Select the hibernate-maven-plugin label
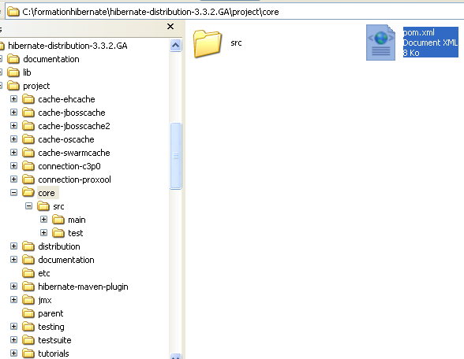 [x=83, y=287]
